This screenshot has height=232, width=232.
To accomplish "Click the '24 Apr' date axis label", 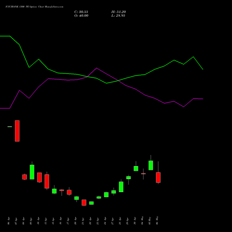I will [105, 221].
